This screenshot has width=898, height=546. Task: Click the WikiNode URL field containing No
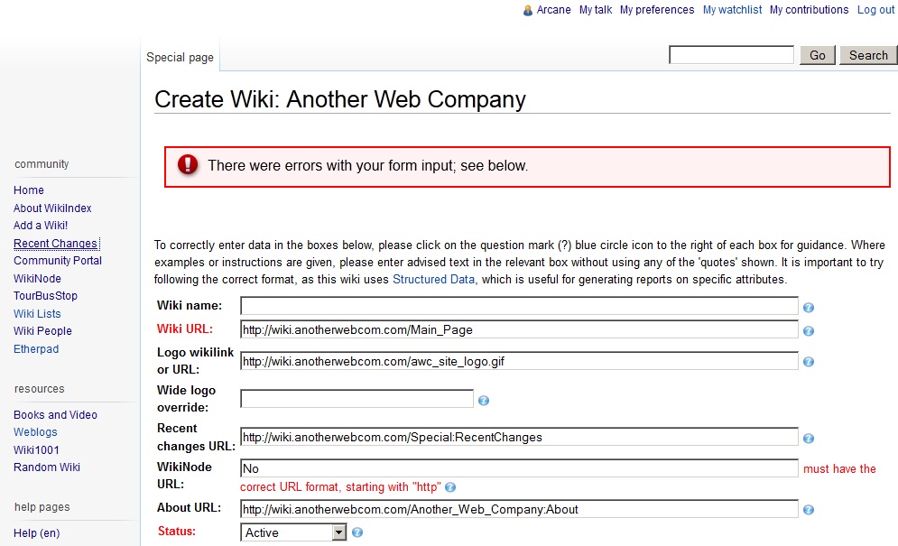(519, 469)
